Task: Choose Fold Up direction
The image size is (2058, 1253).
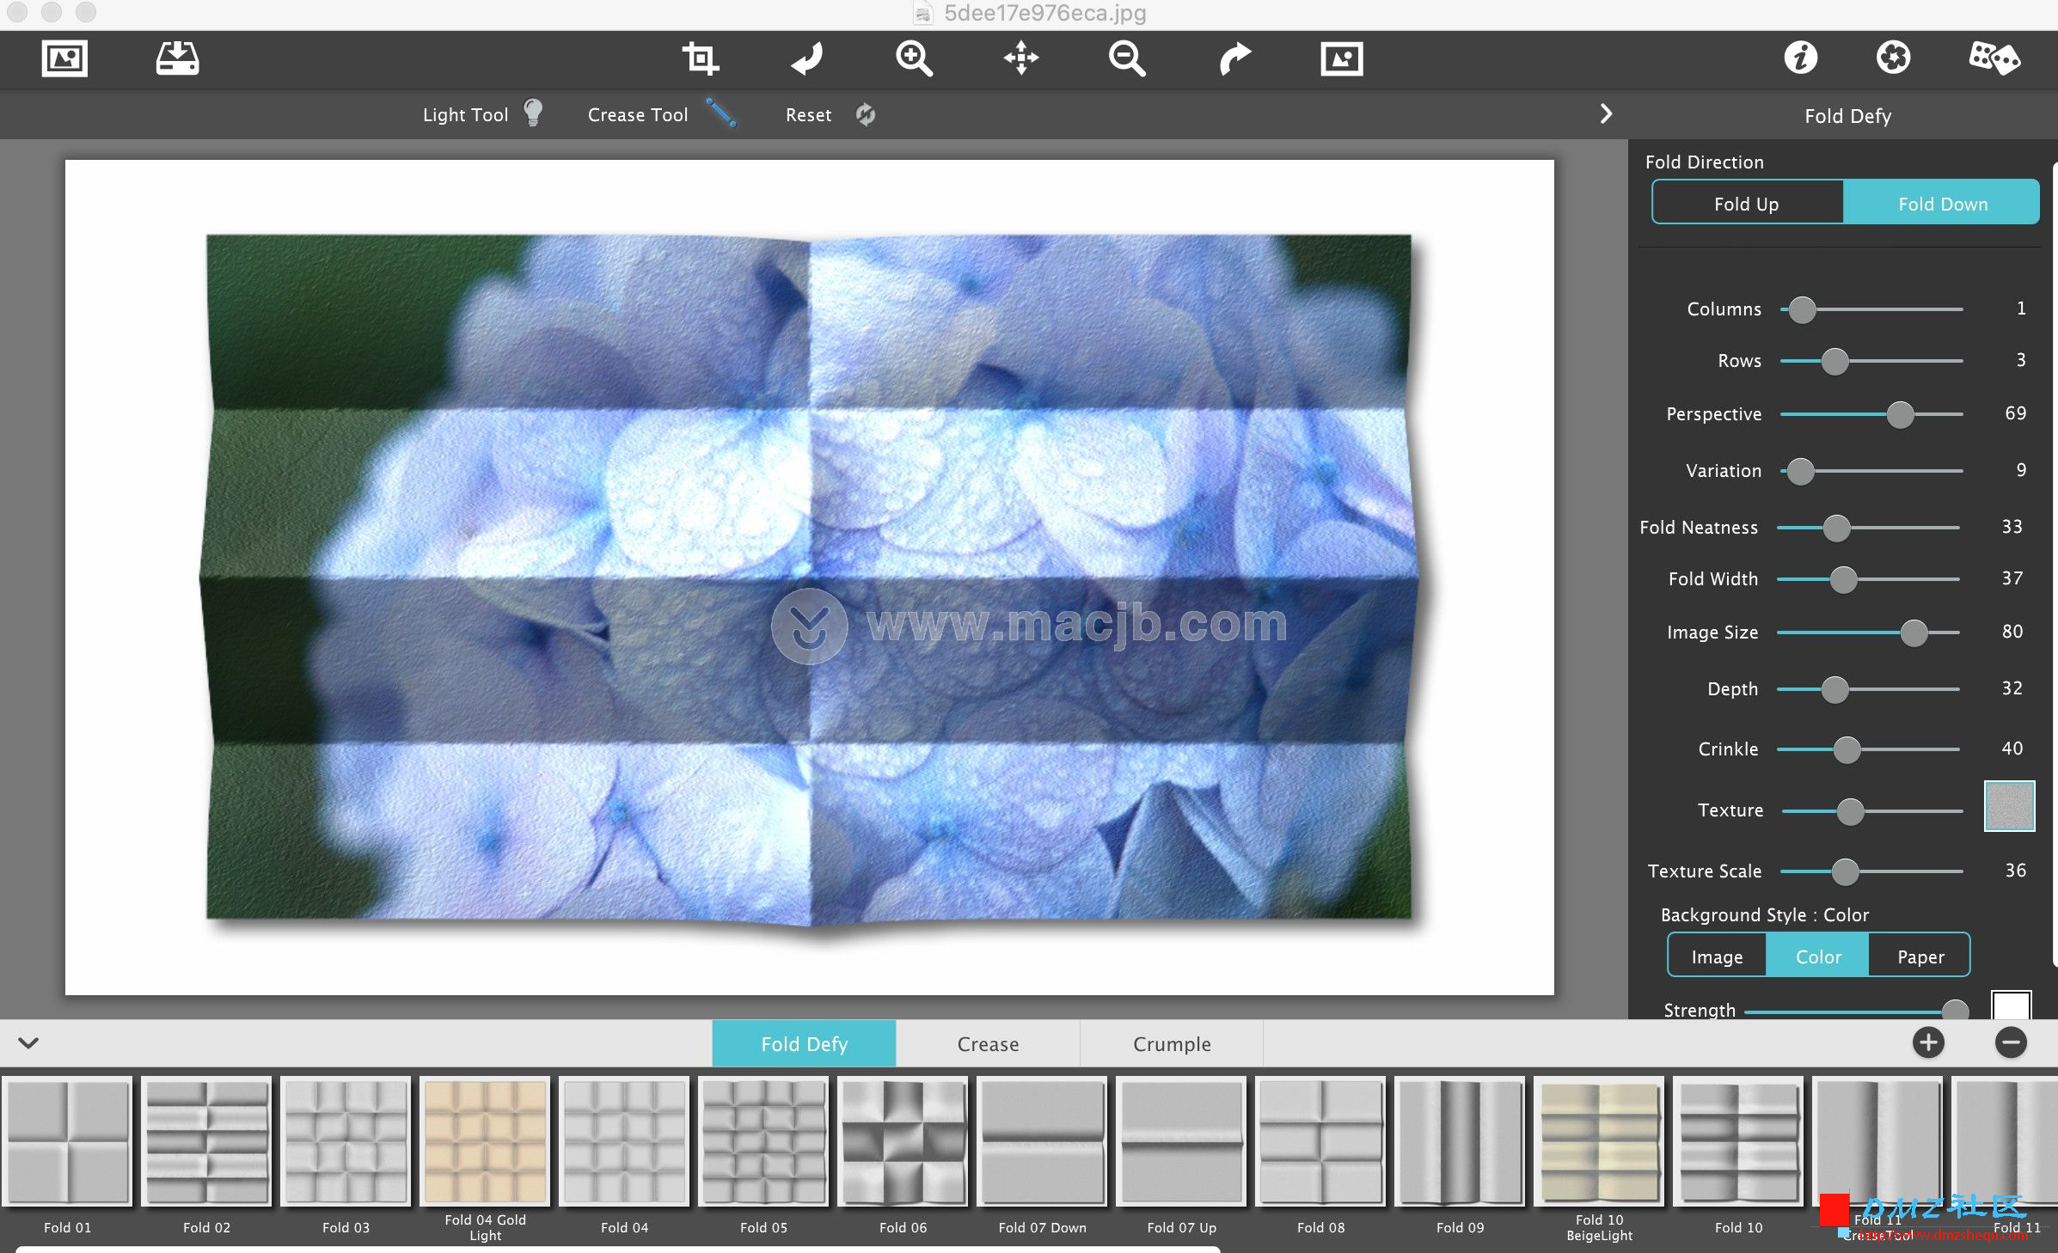Action: tap(1747, 204)
